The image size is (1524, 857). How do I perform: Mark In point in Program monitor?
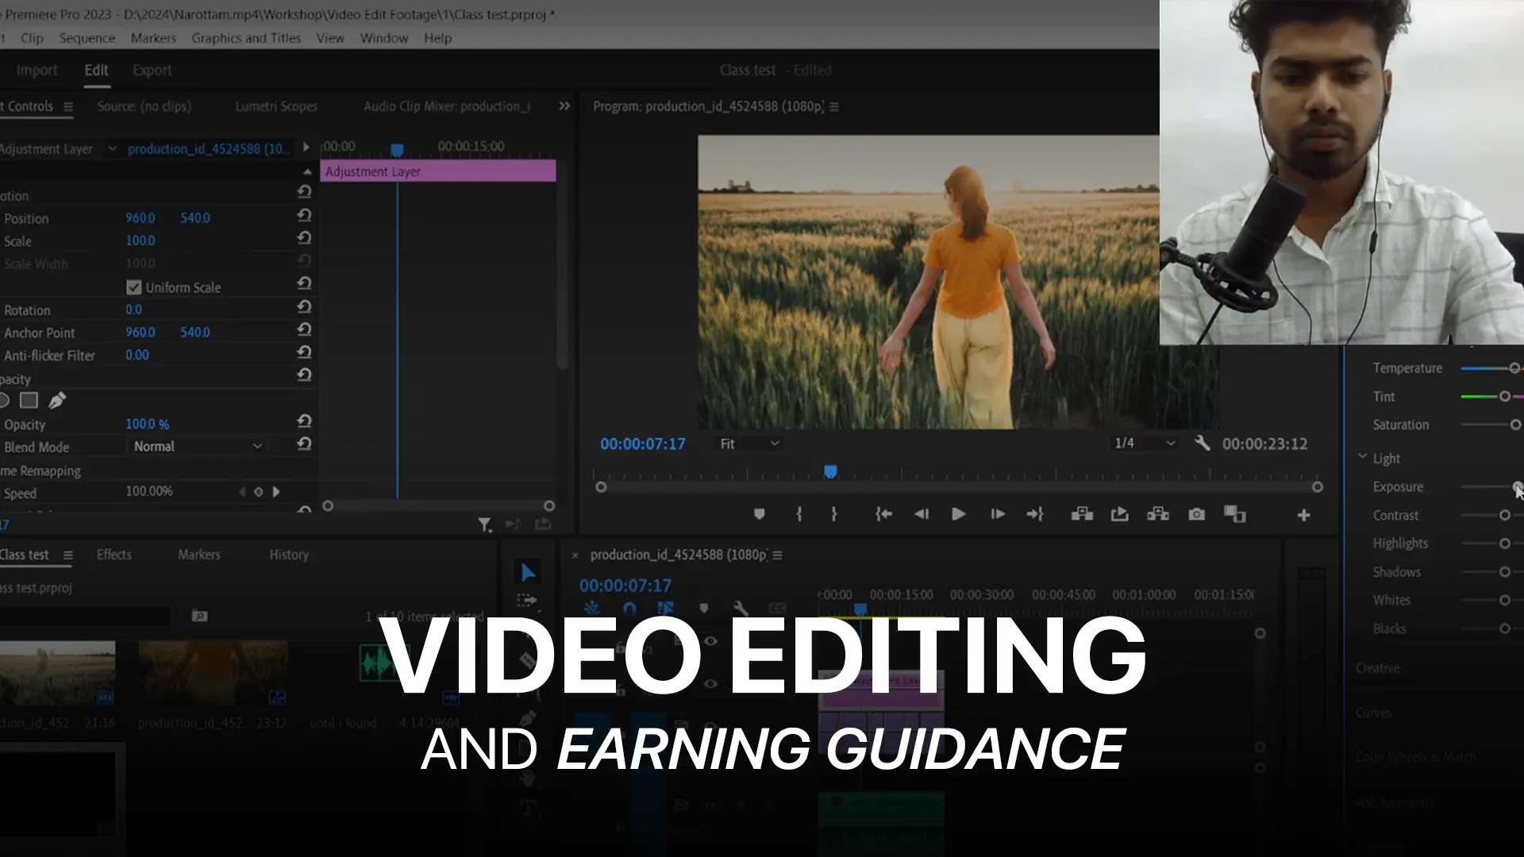pos(799,514)
